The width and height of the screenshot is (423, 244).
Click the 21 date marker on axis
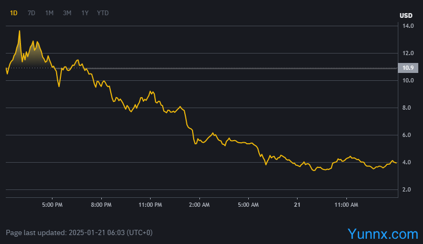pos(297,204)
